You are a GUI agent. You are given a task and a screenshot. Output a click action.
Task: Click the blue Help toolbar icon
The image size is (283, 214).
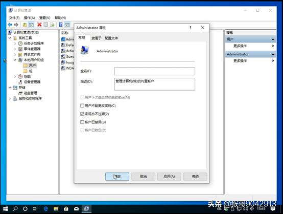[x=61, y=25]
